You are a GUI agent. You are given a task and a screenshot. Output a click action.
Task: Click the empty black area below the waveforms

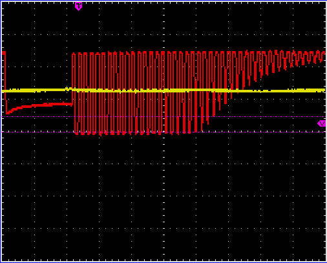163,194
